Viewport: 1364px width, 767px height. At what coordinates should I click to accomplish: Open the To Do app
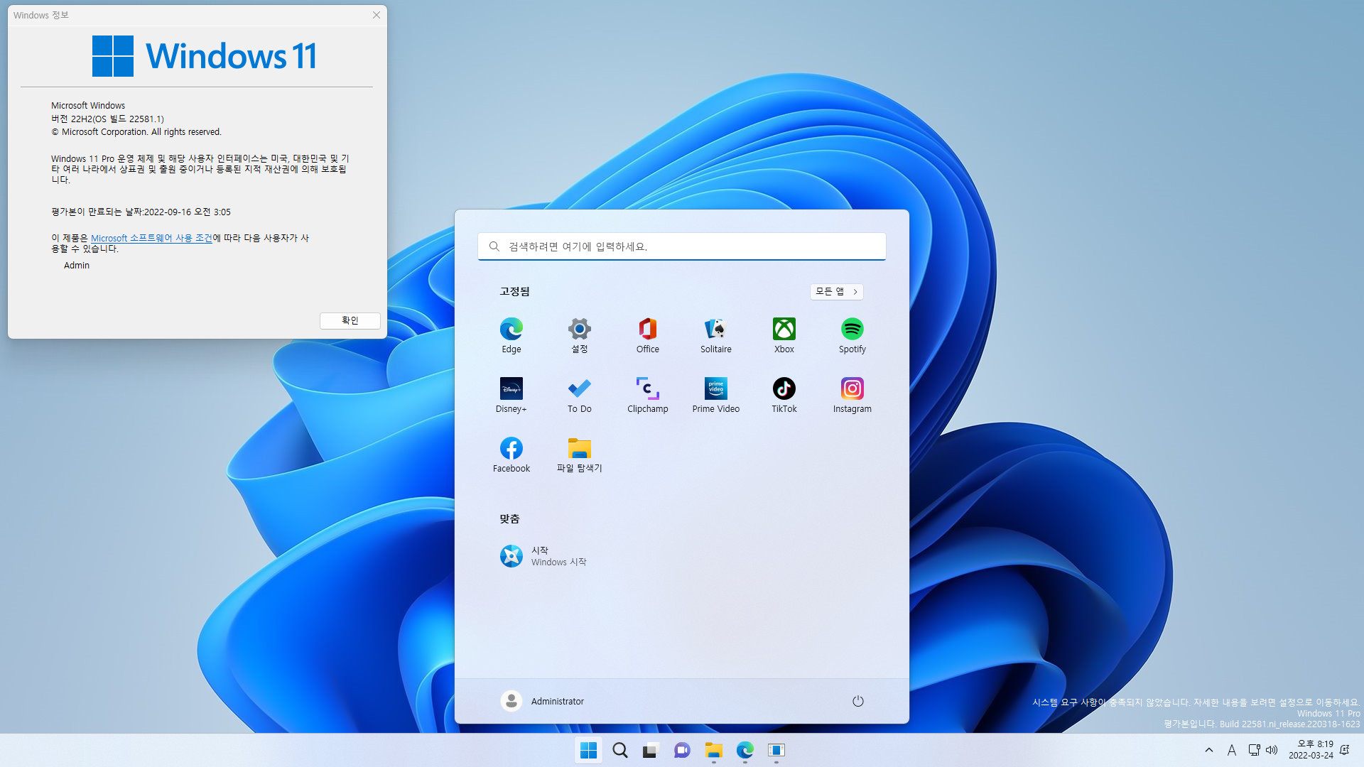tap(579, 394)
